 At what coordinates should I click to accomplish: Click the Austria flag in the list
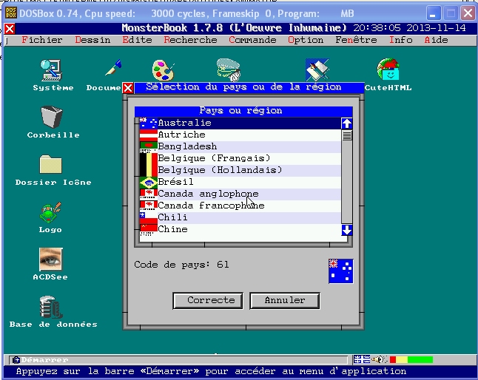pyautogui.click(x=149, y=135)
